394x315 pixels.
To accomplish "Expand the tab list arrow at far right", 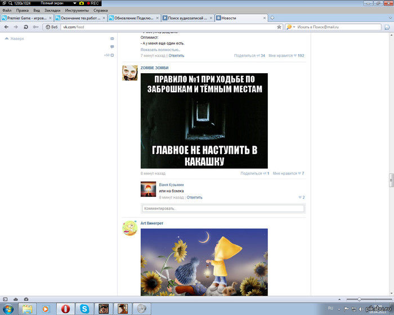I will [x=390, y=18].
